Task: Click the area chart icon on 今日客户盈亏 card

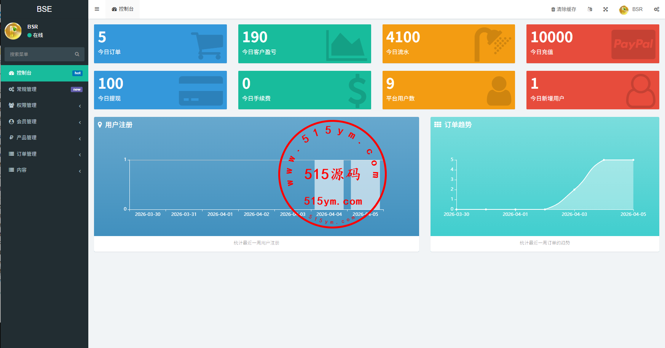Action: pyautogui.click(x=346, y=45)
